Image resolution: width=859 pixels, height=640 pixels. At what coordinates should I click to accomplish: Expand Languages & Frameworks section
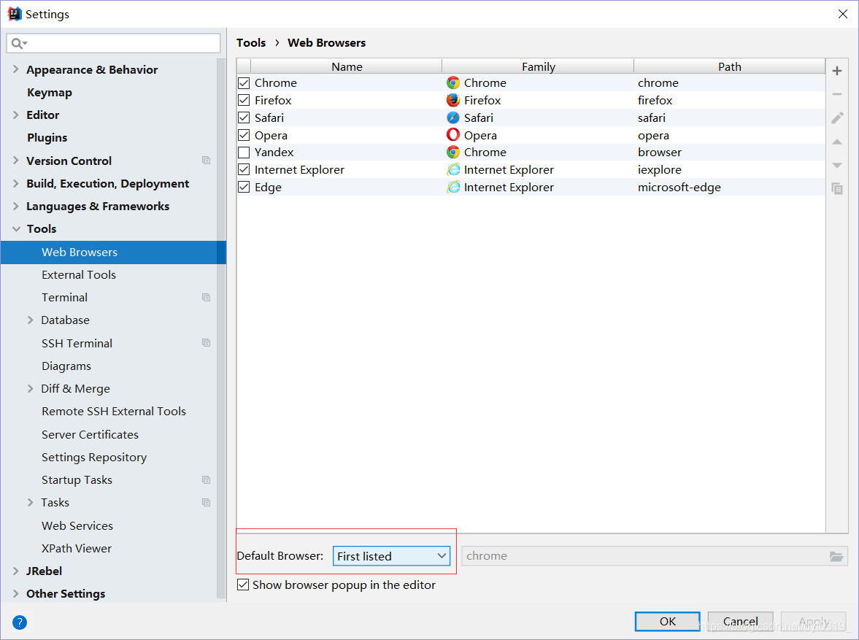16,206
